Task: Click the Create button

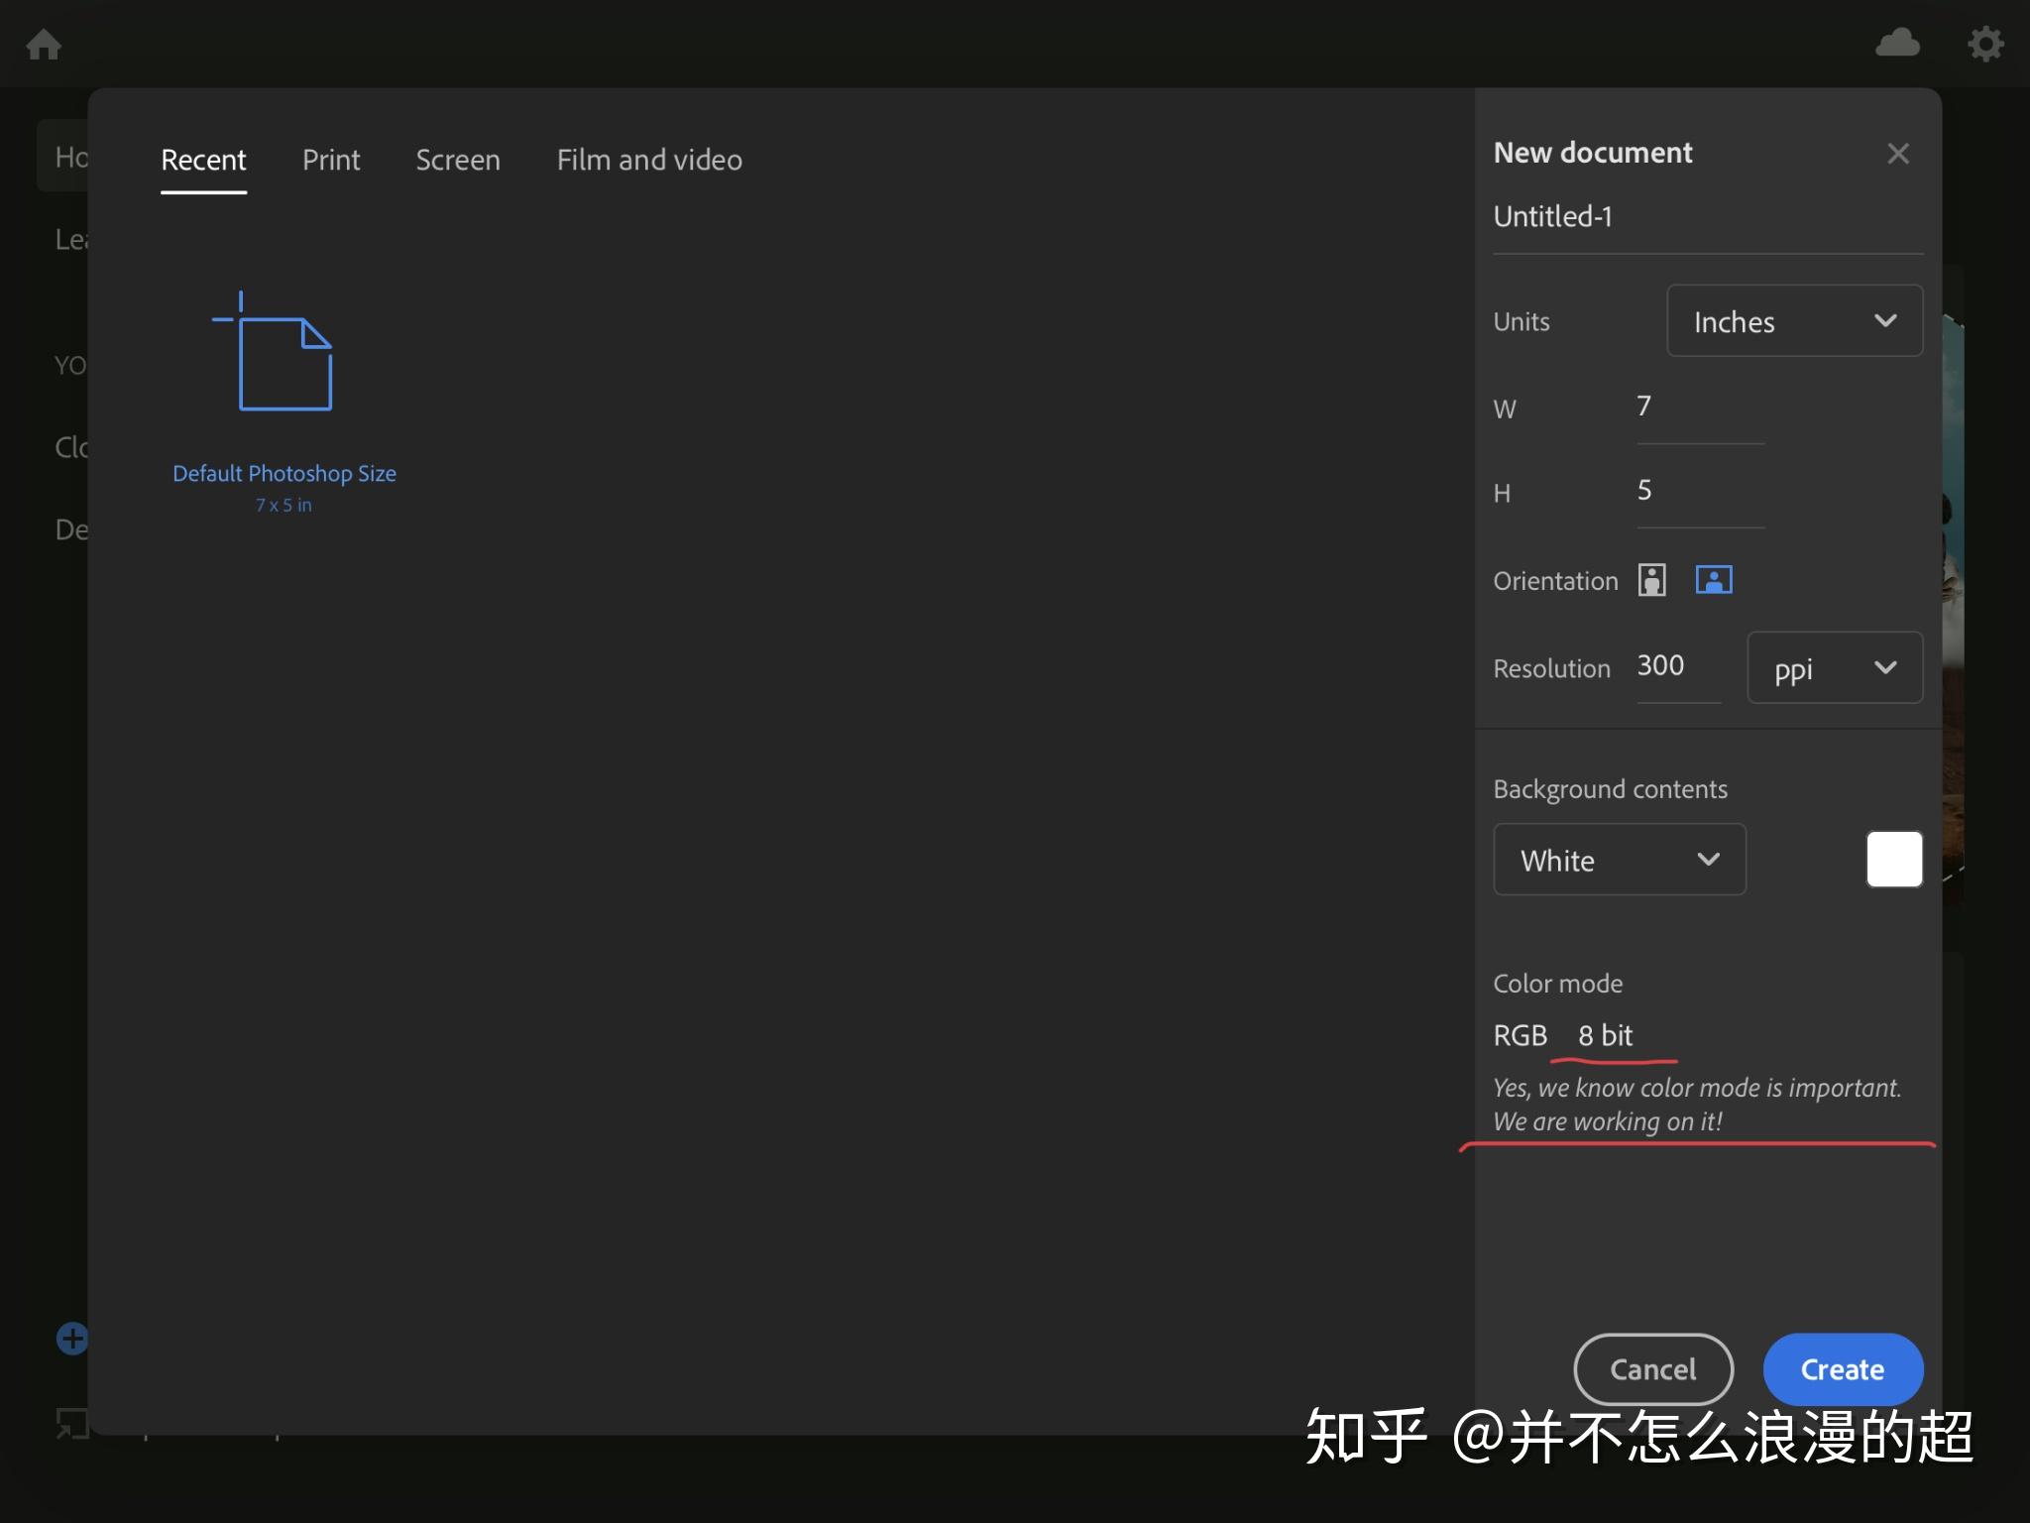Action: 1843,1369
